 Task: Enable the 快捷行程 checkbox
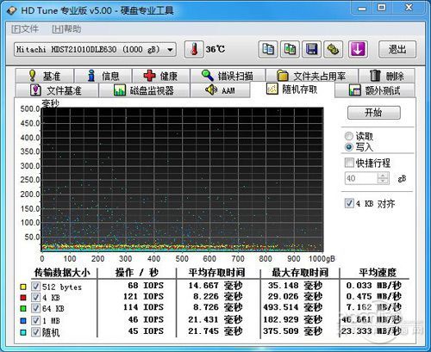pyautogui.click(x=349, y=163)
